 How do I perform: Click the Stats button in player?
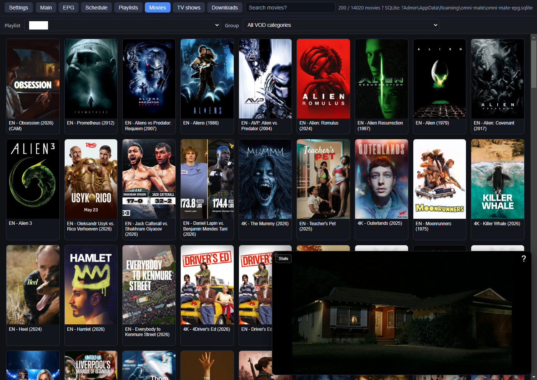pyautogui.click(x=284, y=259)
